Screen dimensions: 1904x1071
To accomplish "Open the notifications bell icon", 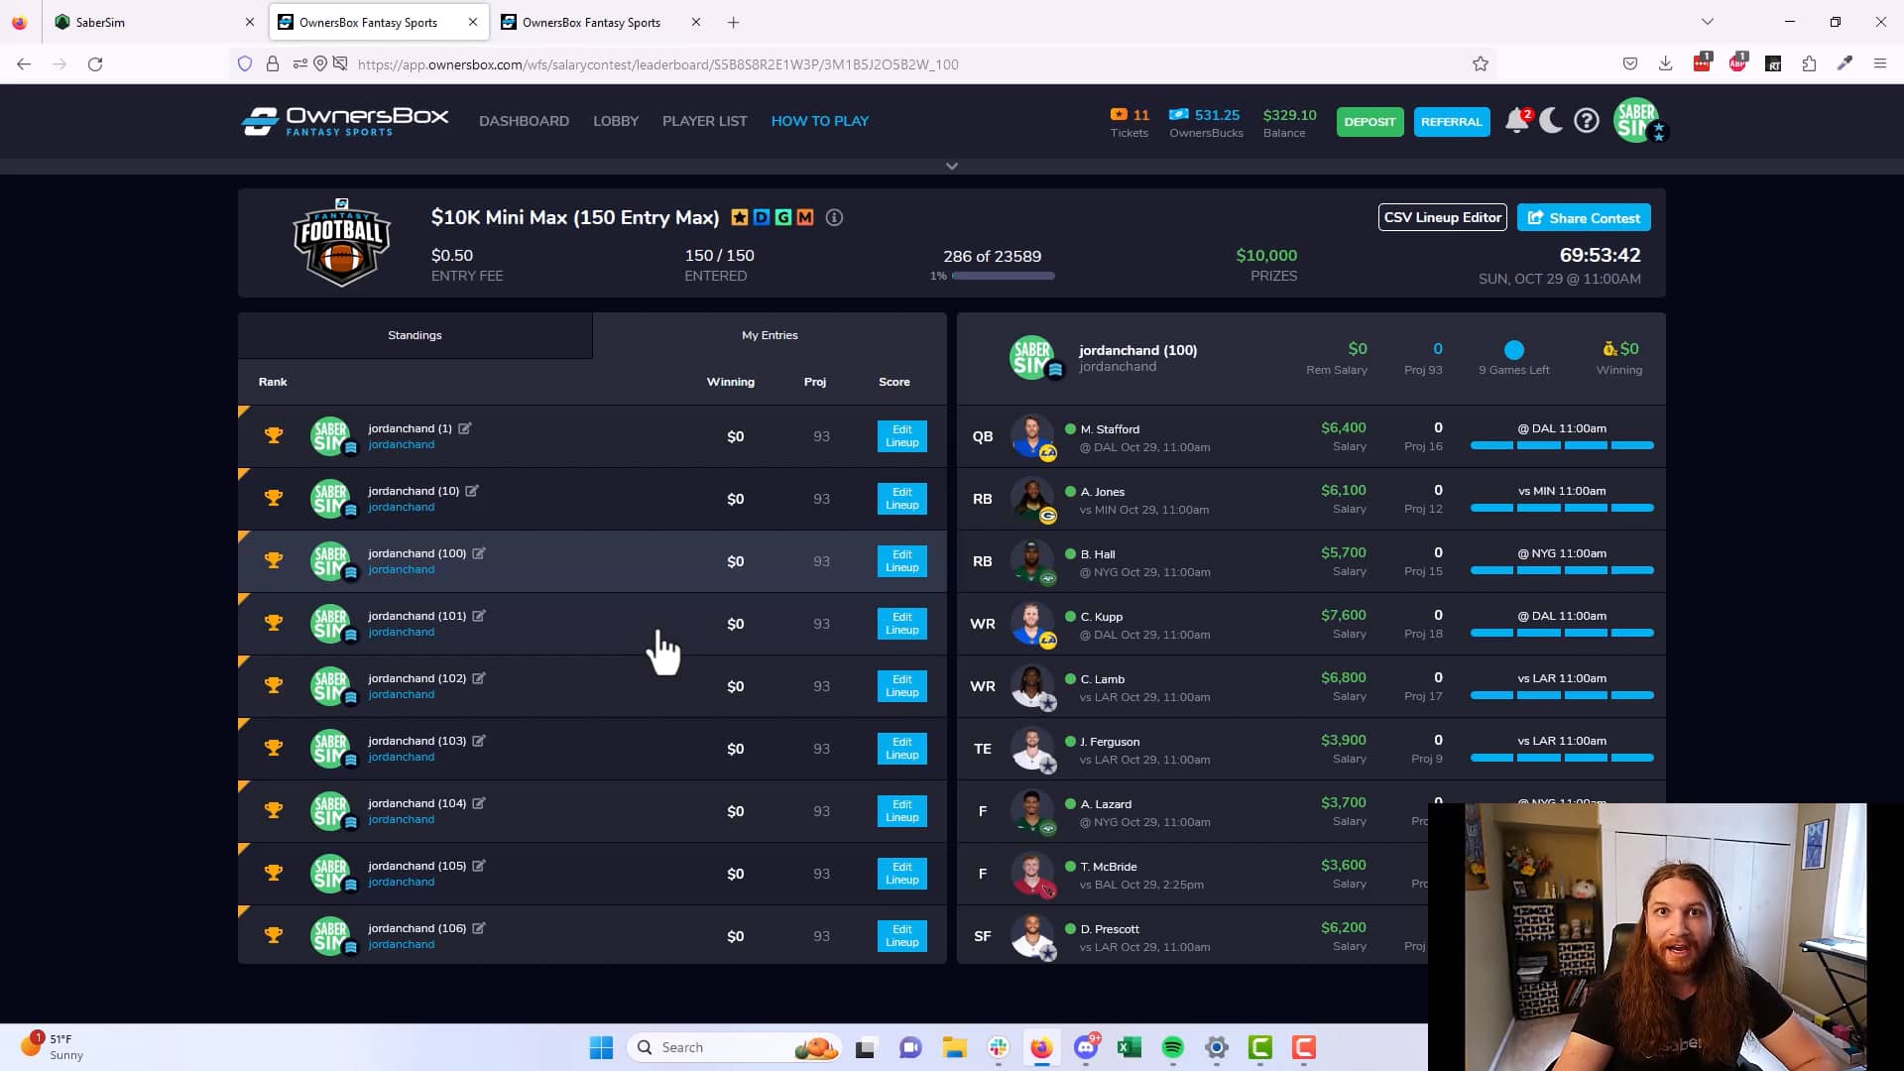I will coord(1515,120).
